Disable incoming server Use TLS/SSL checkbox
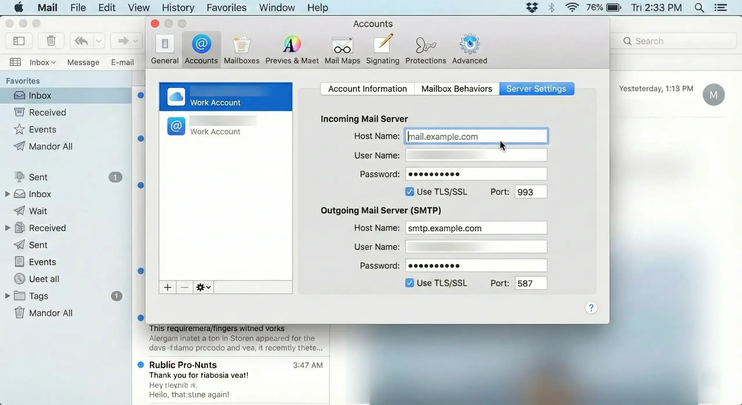This screenshot has height=405, width=742. pyautogui.click(x=409, y=192)
